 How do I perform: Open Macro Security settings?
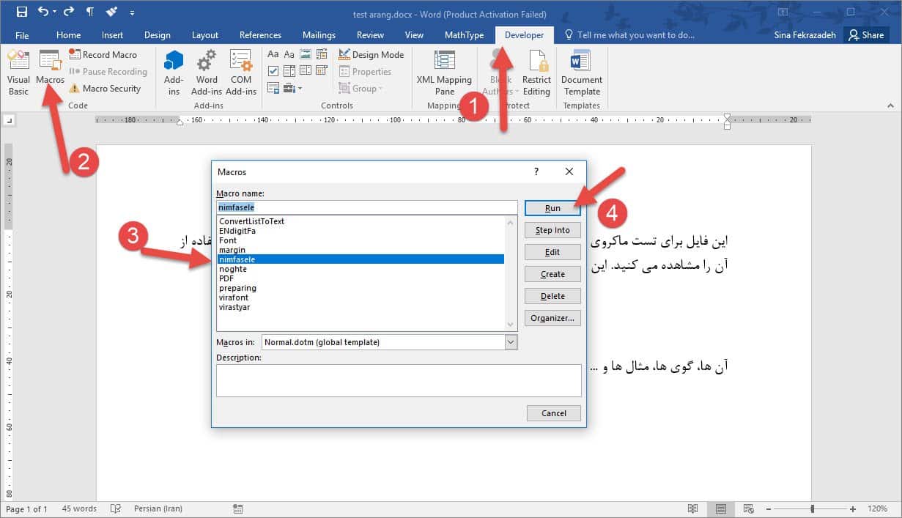point(105,89)
